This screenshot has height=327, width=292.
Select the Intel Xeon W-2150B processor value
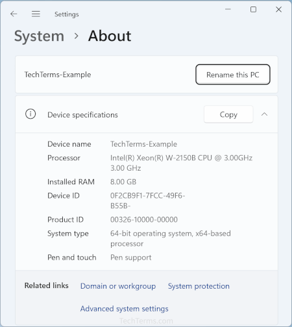[181, 163]
